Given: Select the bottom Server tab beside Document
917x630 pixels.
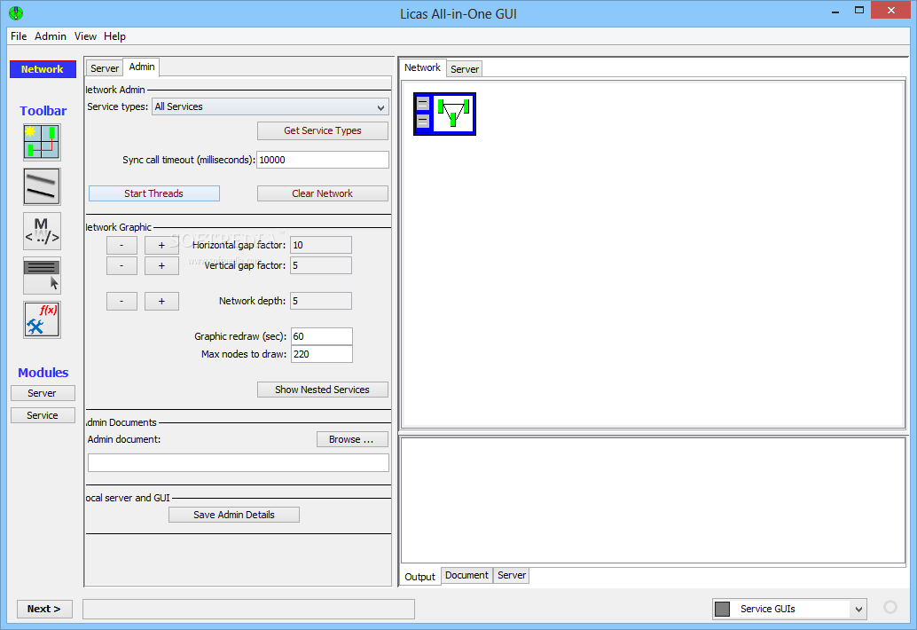Looking at the screenshot, I should pyautogui.click(x=512, y=576).
